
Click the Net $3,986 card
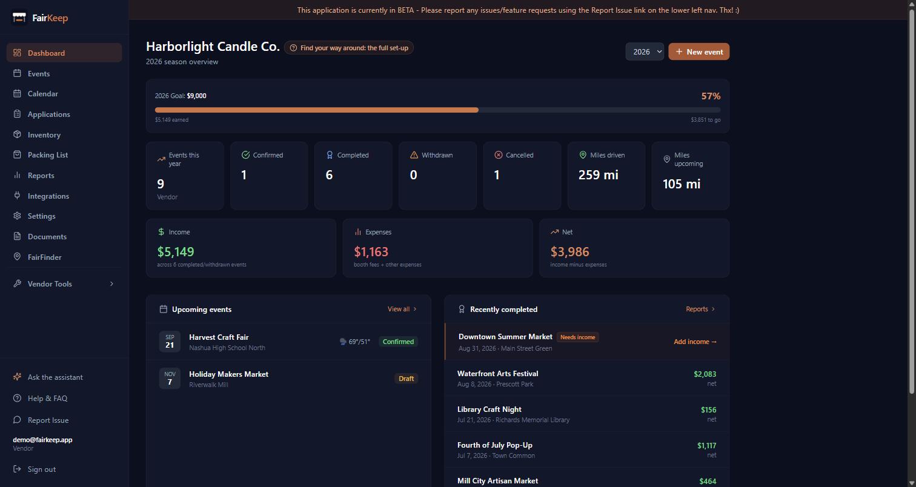(x=634, y=248)
